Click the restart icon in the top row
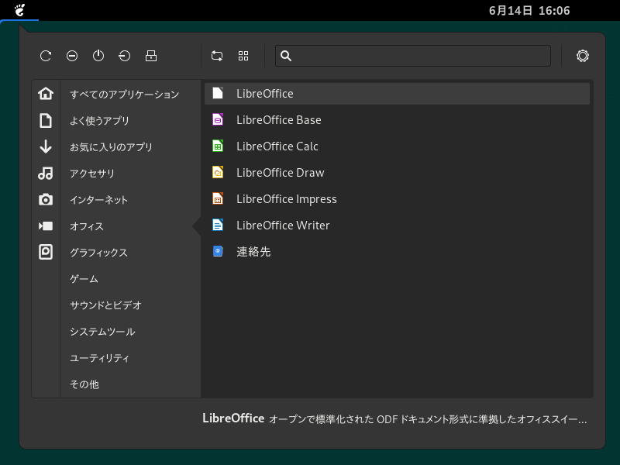 46,56
